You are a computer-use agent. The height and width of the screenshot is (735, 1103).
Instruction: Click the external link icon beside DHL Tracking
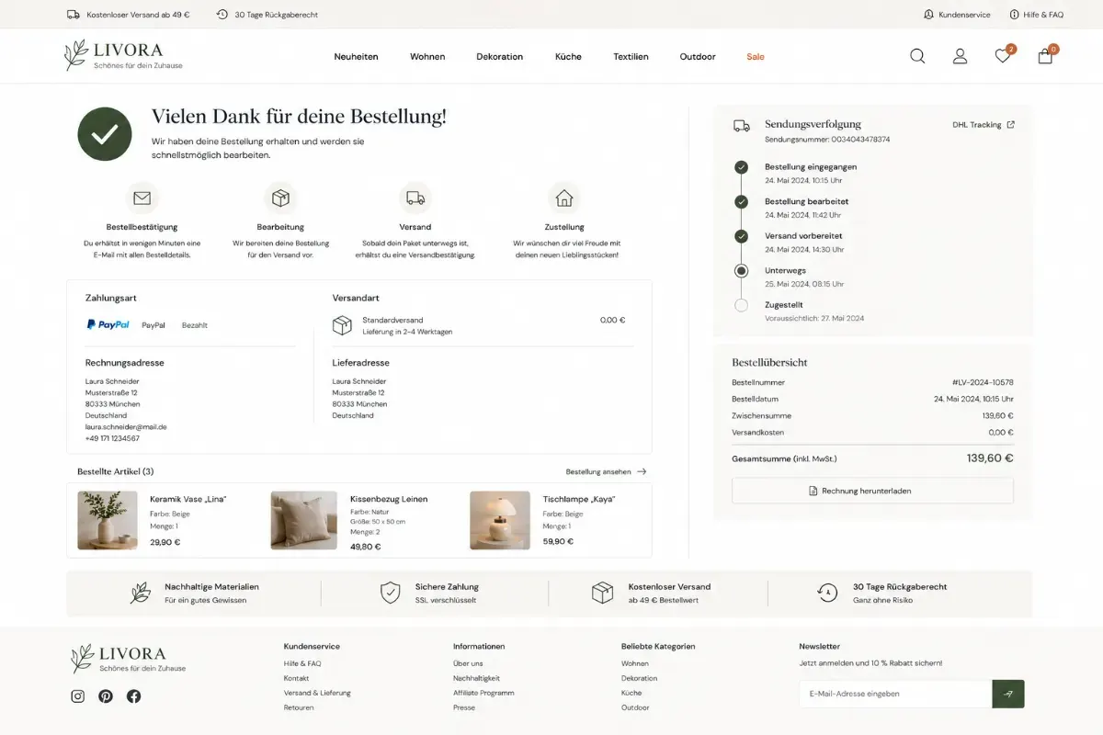tap(1011, 125)
